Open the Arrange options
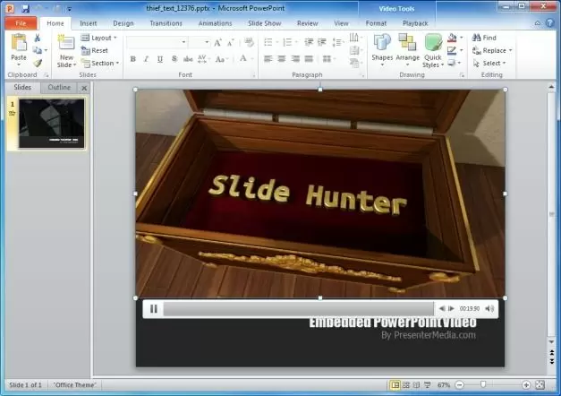Screen dimensions: 561x396 (407, 48)
